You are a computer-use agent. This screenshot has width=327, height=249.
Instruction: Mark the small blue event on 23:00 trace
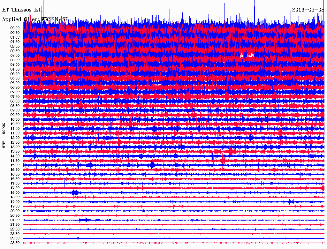click(78, 238)
